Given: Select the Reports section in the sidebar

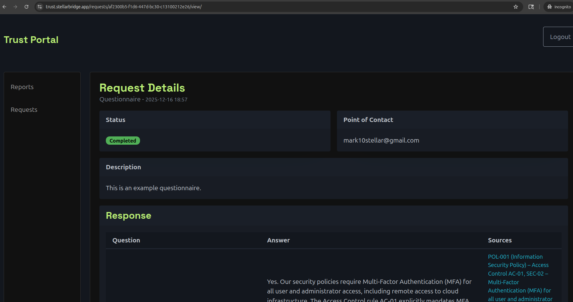Looking at the screenshot, I should tap(22, 87).
